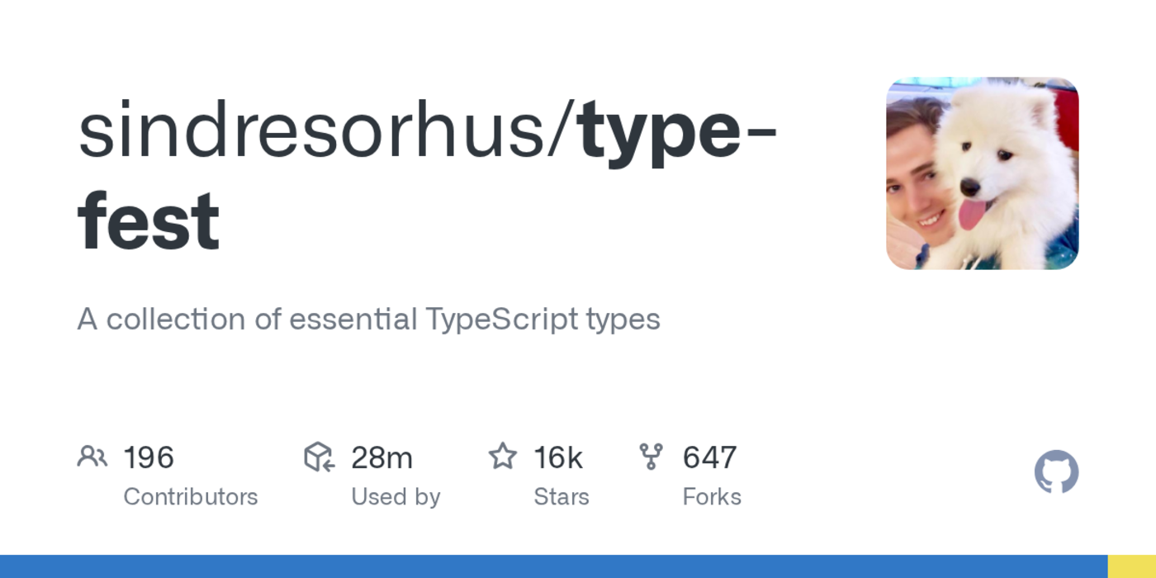Screen dimensions: 1156x578
Task: Click the Contributors label
Action: click(191, 497)
